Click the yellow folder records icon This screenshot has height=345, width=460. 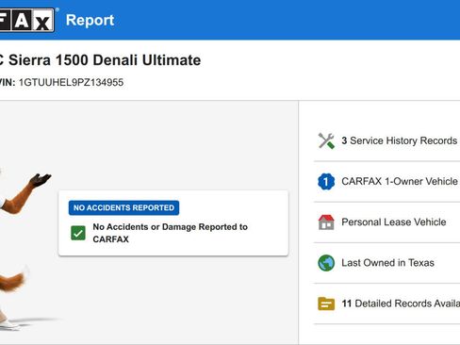tap(326, 304)
